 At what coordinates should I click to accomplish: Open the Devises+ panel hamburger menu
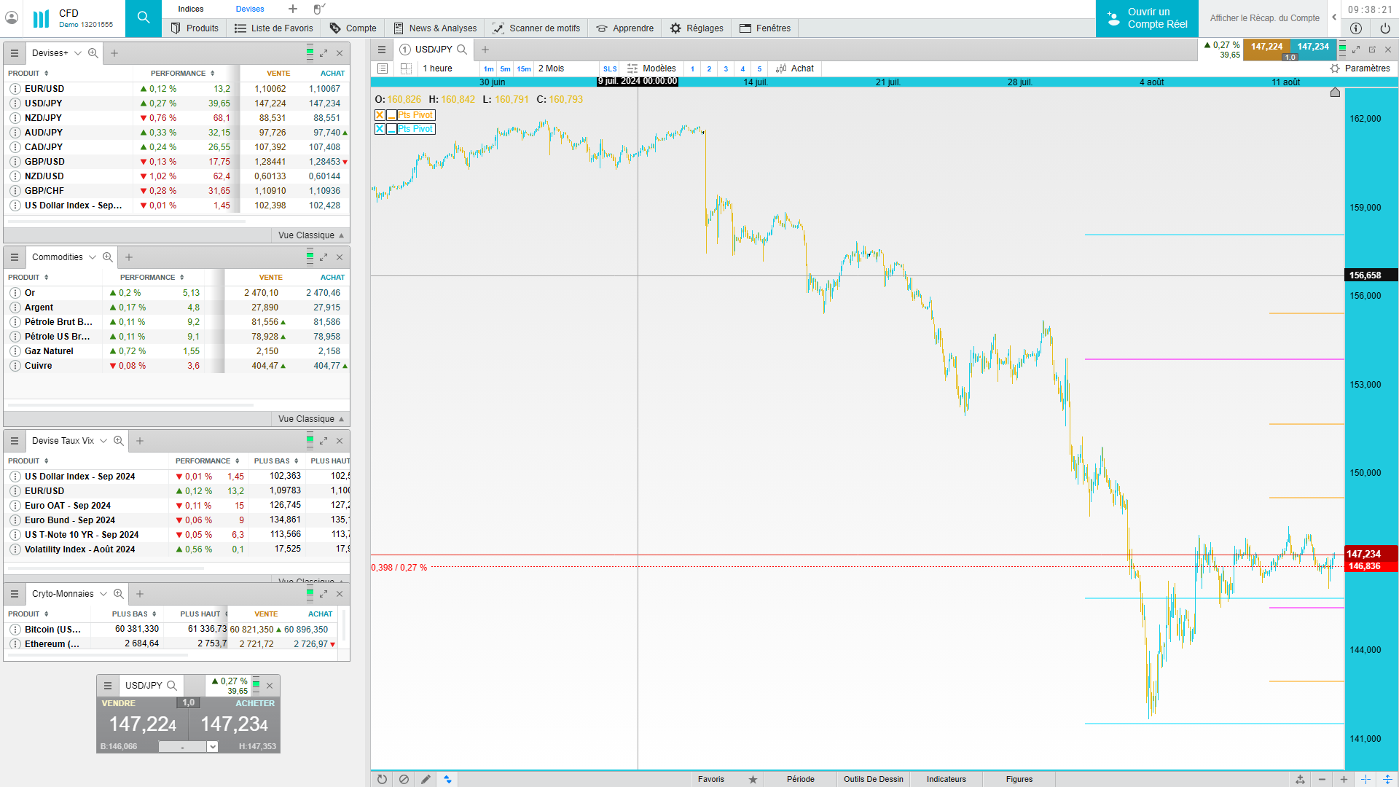(14, 53)
